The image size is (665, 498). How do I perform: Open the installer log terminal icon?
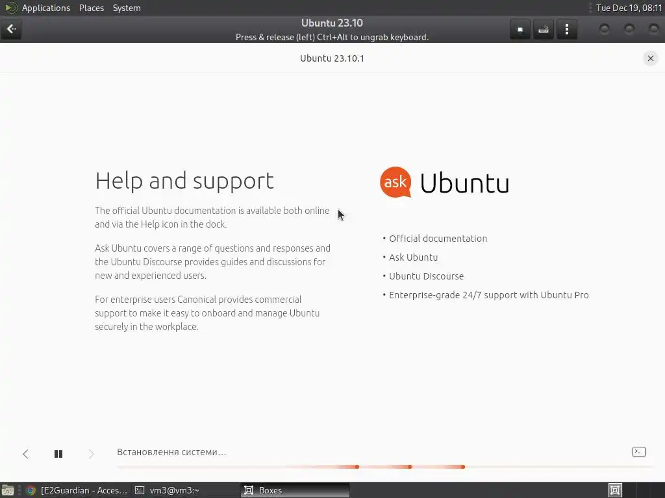(639, 452)
